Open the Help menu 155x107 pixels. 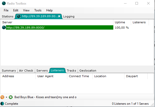click(x=49, y=10)
